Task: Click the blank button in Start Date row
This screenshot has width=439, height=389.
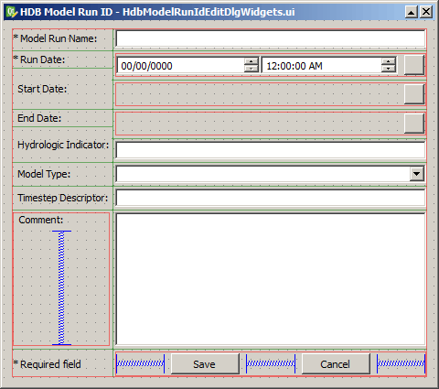Action: [x=414, y=94]
